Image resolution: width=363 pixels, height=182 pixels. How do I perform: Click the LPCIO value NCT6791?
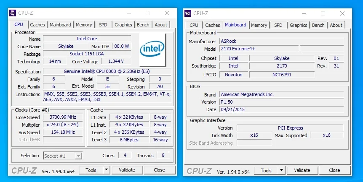pyautogui.click(x=282, y=75)
